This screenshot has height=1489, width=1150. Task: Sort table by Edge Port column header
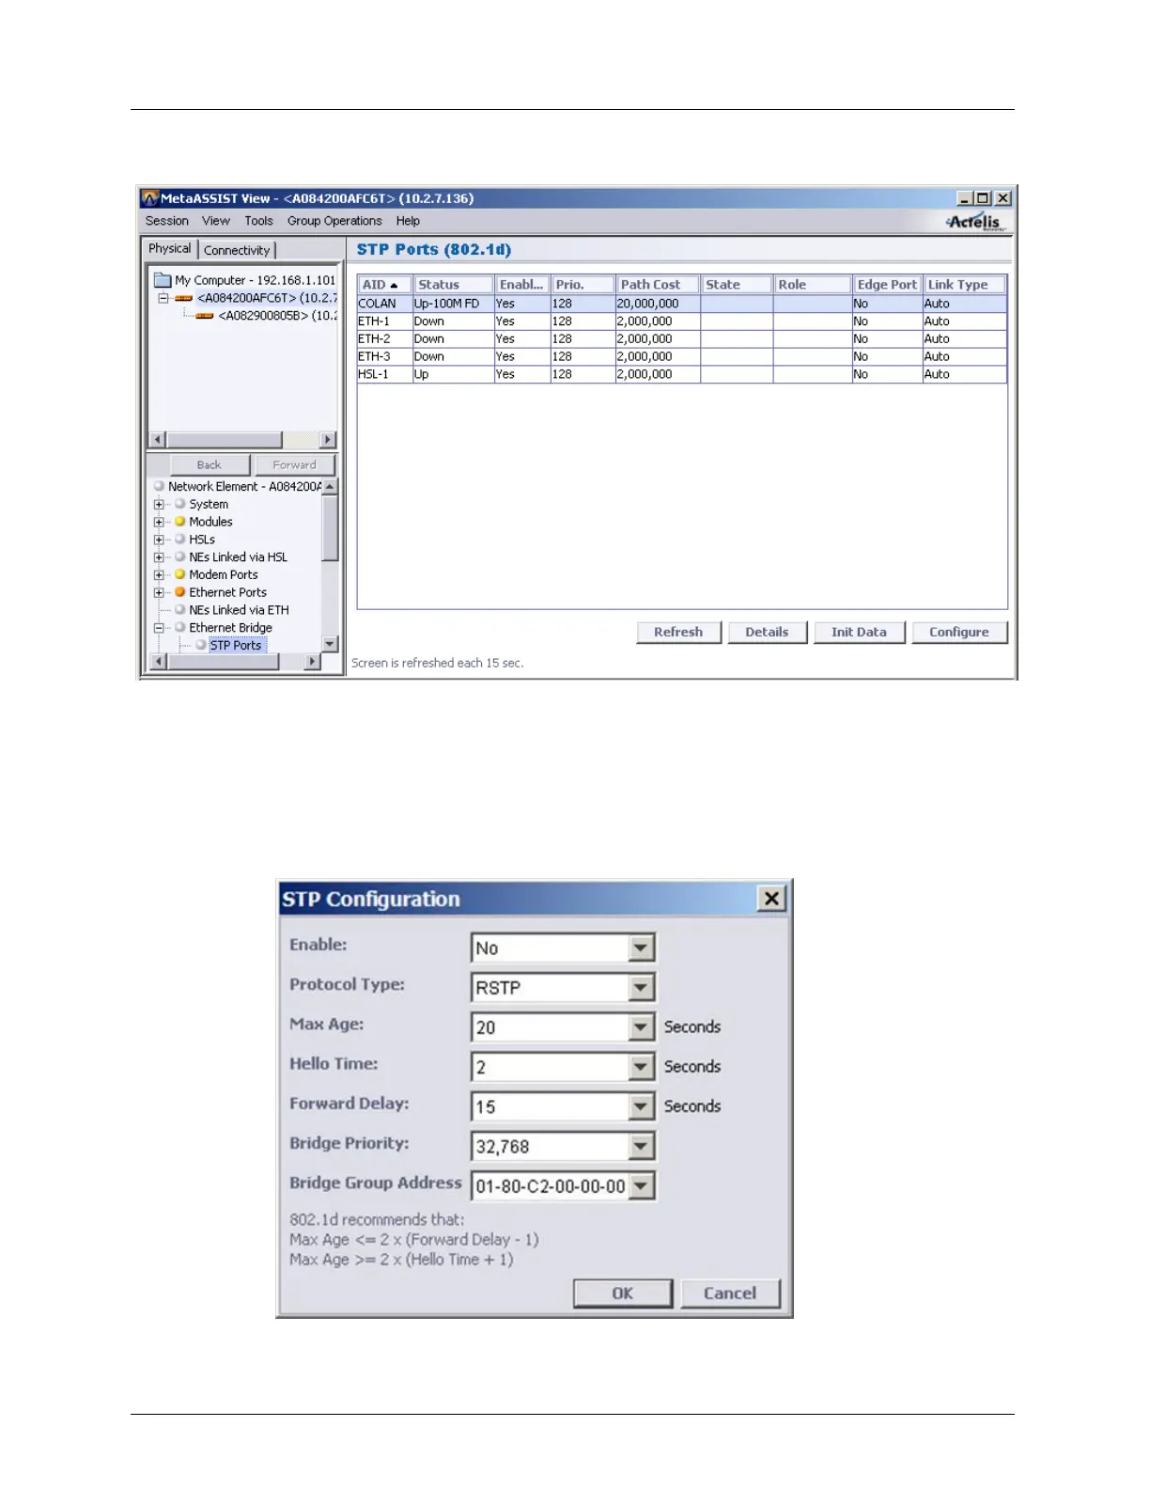click(887, 285)
